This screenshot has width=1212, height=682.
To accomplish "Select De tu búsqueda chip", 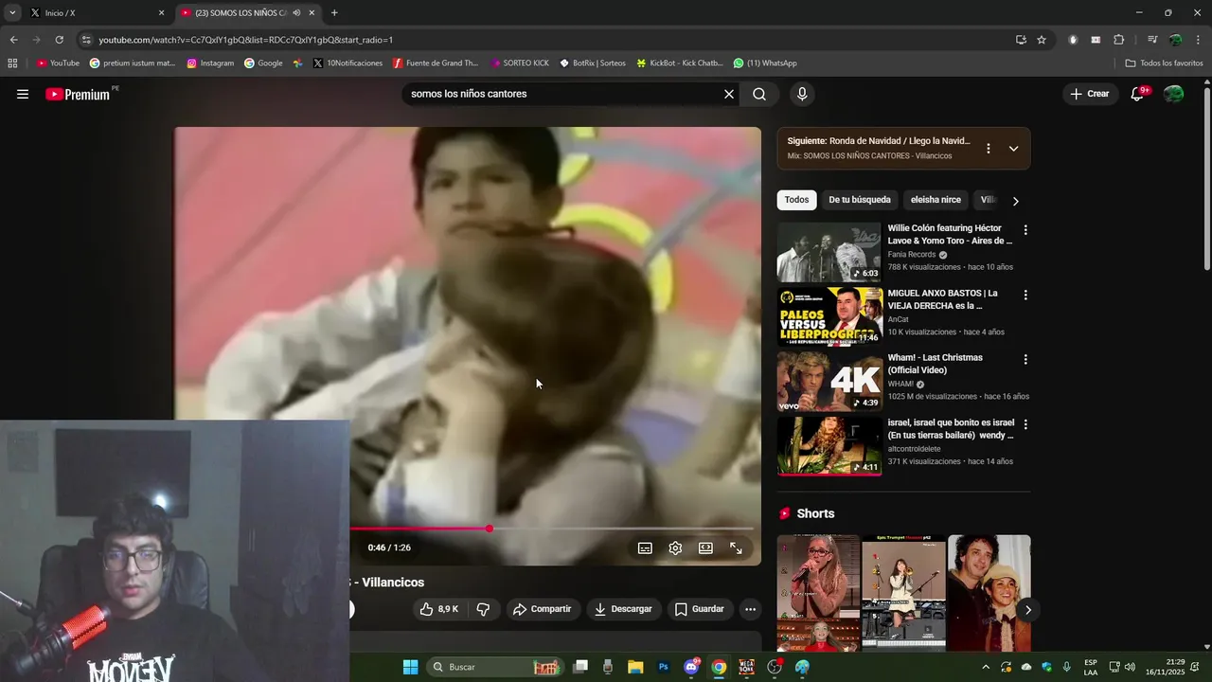I will (860, 200).
